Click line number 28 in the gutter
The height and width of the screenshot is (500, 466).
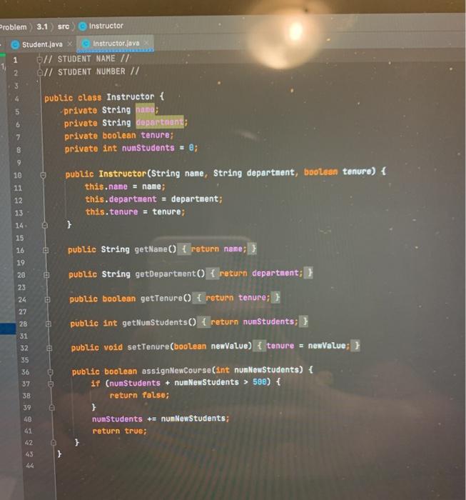click(x=23, y=324)
